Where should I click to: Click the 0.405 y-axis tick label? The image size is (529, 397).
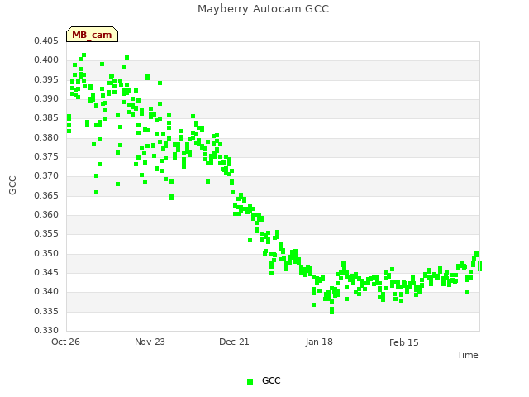click(x=46, y=41)
